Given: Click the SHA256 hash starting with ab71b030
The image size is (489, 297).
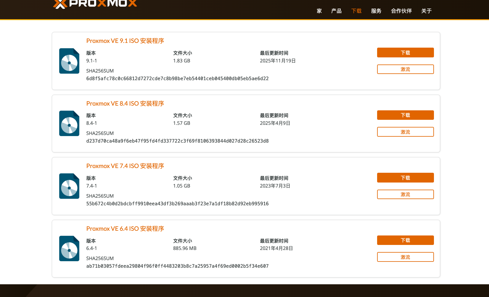Looking at the screenshot, I should pyautogui.click(x=178, y=266).
